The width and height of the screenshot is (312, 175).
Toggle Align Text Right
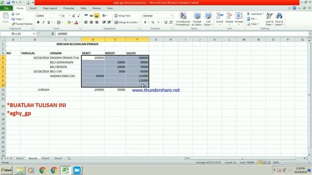pyautogui.click(x=97, y=22)
